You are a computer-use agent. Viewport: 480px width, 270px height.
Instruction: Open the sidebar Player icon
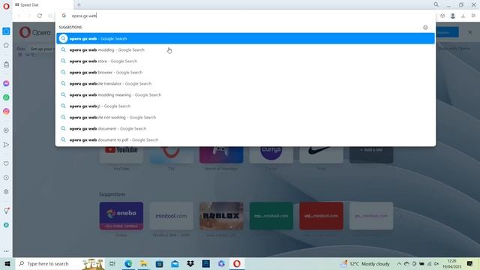tap(6, 130)
